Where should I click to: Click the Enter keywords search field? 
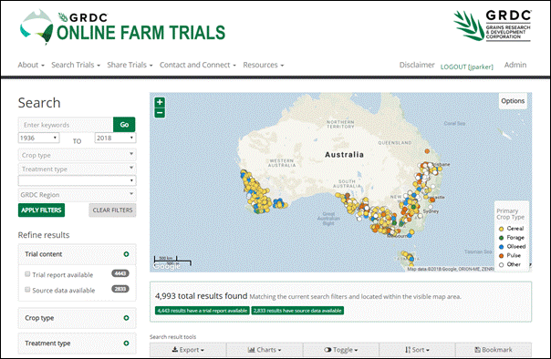point(66,125)
